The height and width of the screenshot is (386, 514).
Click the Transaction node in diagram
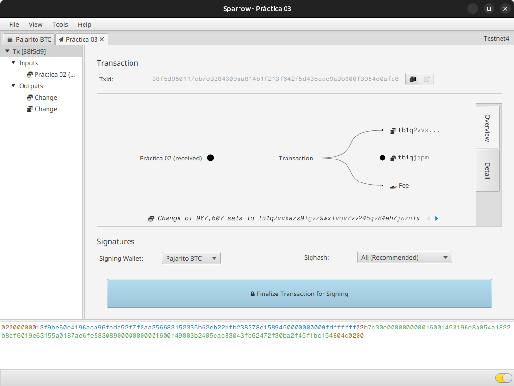pos(296,159)
